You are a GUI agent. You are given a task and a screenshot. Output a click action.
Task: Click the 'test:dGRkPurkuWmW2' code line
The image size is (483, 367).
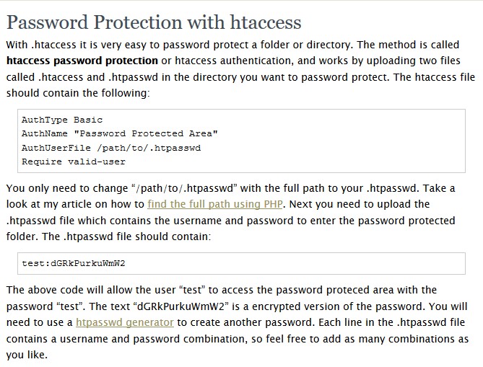pos(74,263)
